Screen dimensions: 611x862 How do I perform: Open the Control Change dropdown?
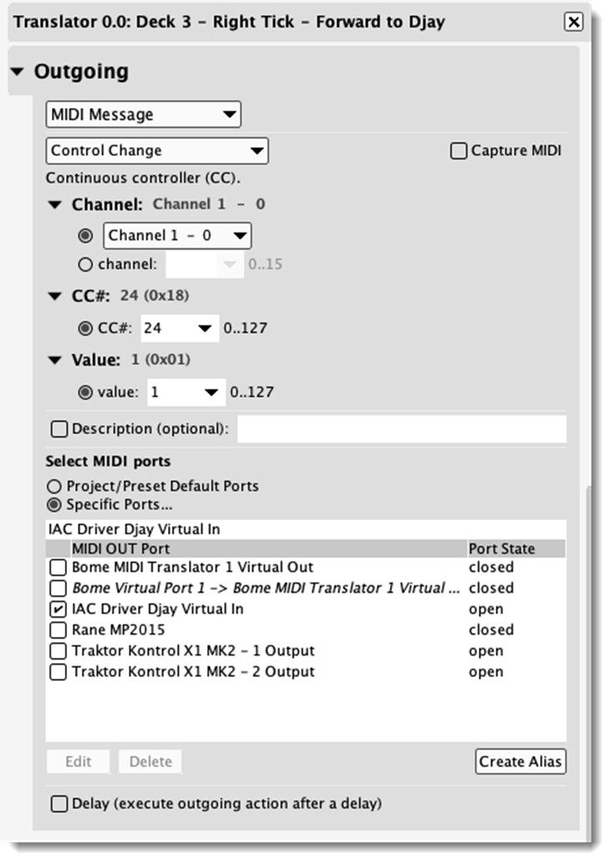coord(156,151)
